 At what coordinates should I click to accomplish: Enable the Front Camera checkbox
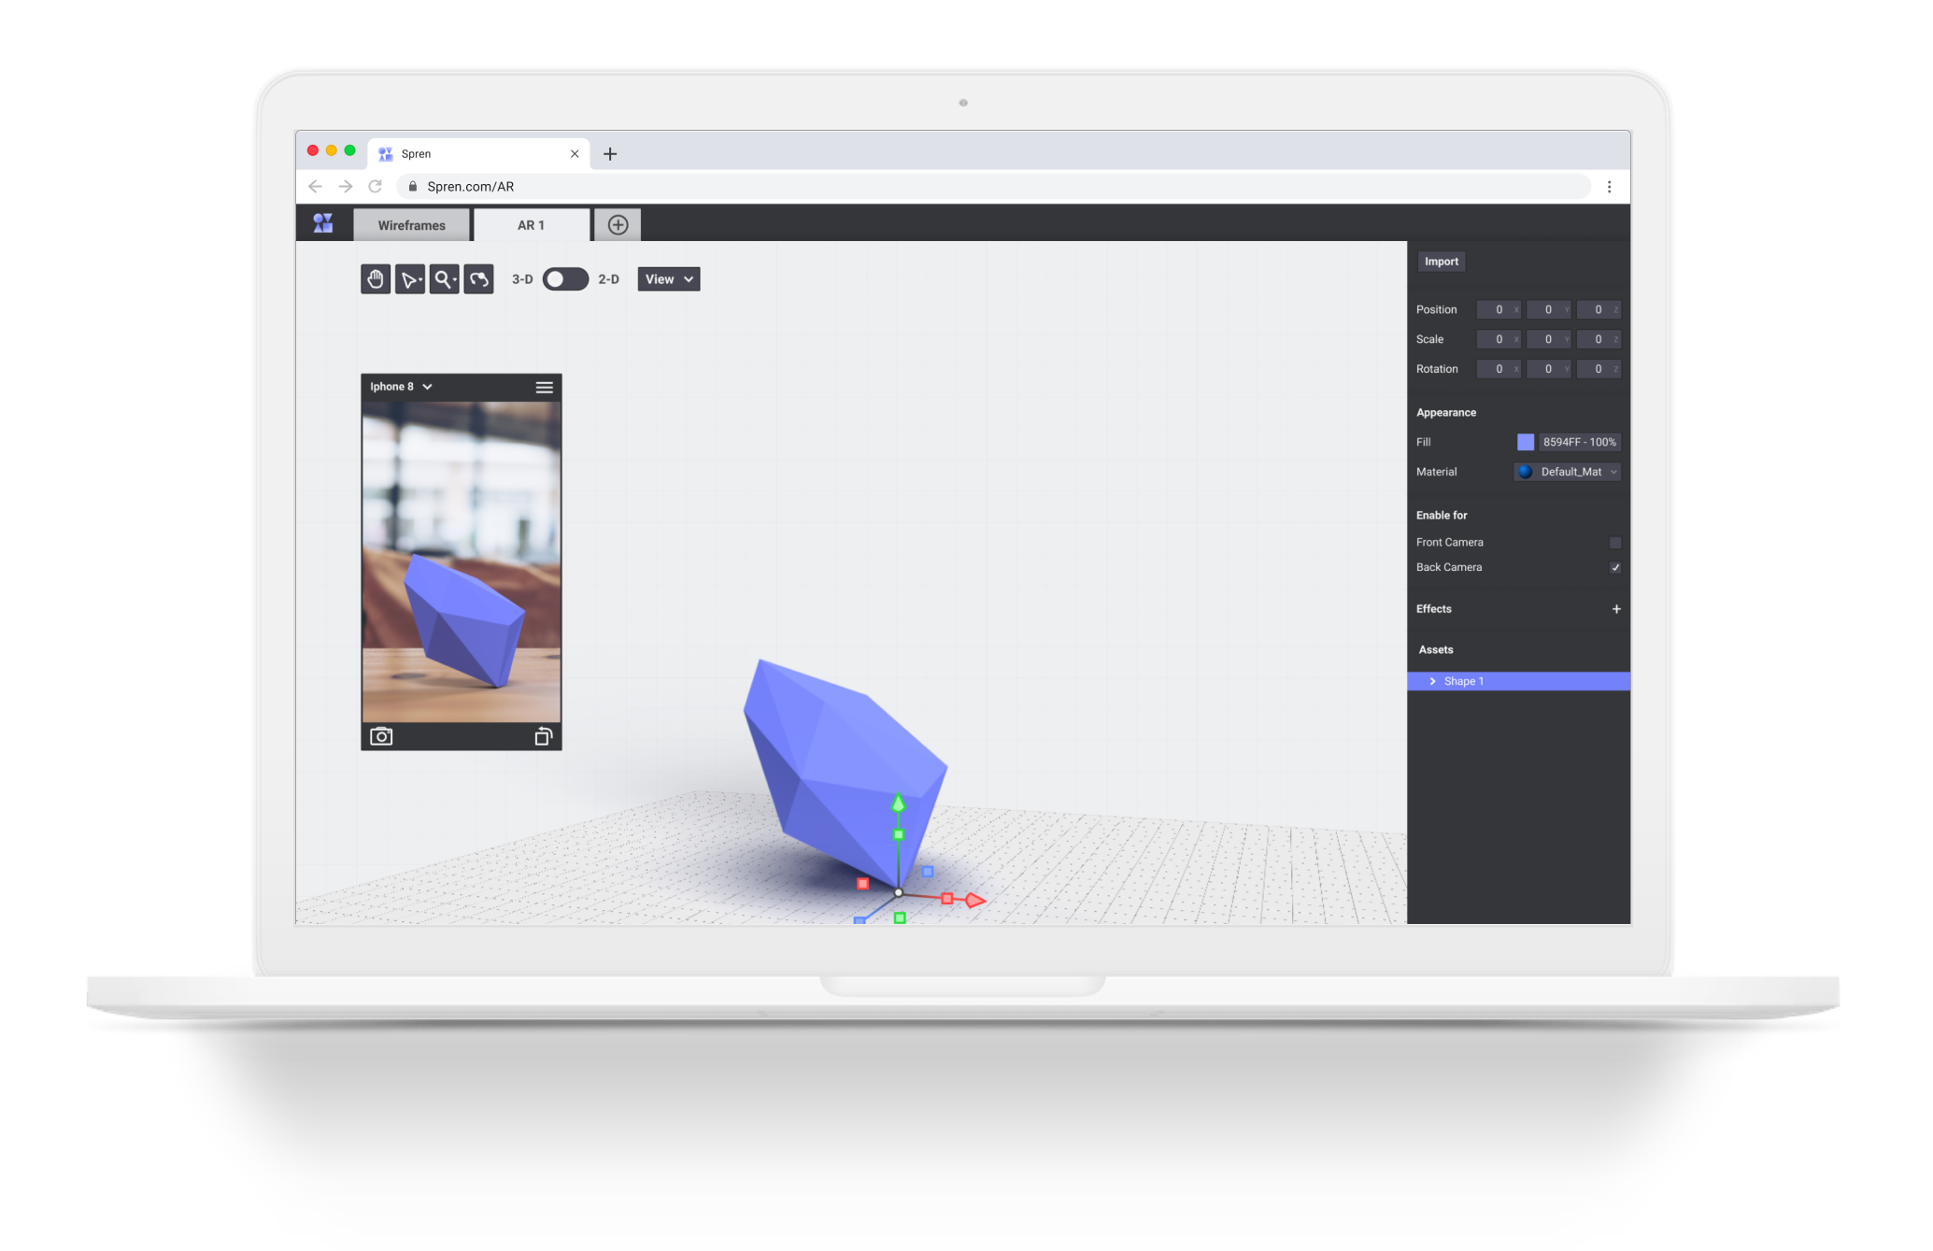(1614, 543)
